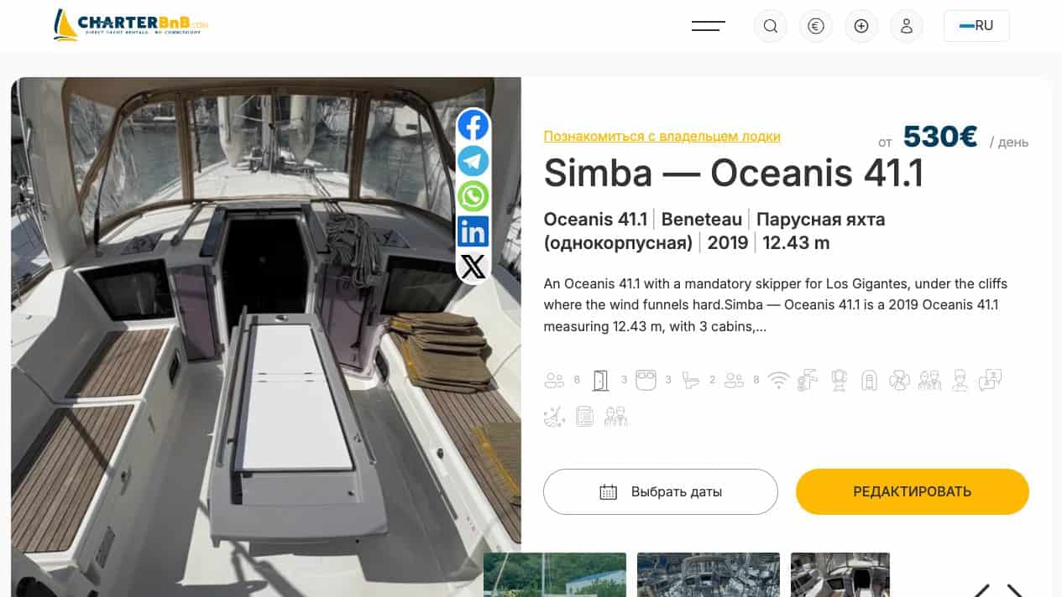The height and width of the screenshot is (597, 1062).
Task: Click the cleaning broom amenity icon
Action: pos(554,416)
